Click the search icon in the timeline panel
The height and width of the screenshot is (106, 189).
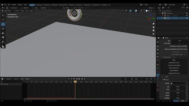[1, 82]
